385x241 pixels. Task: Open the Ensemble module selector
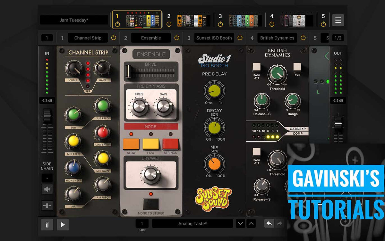pyautogui.click(x=151, y=38)
